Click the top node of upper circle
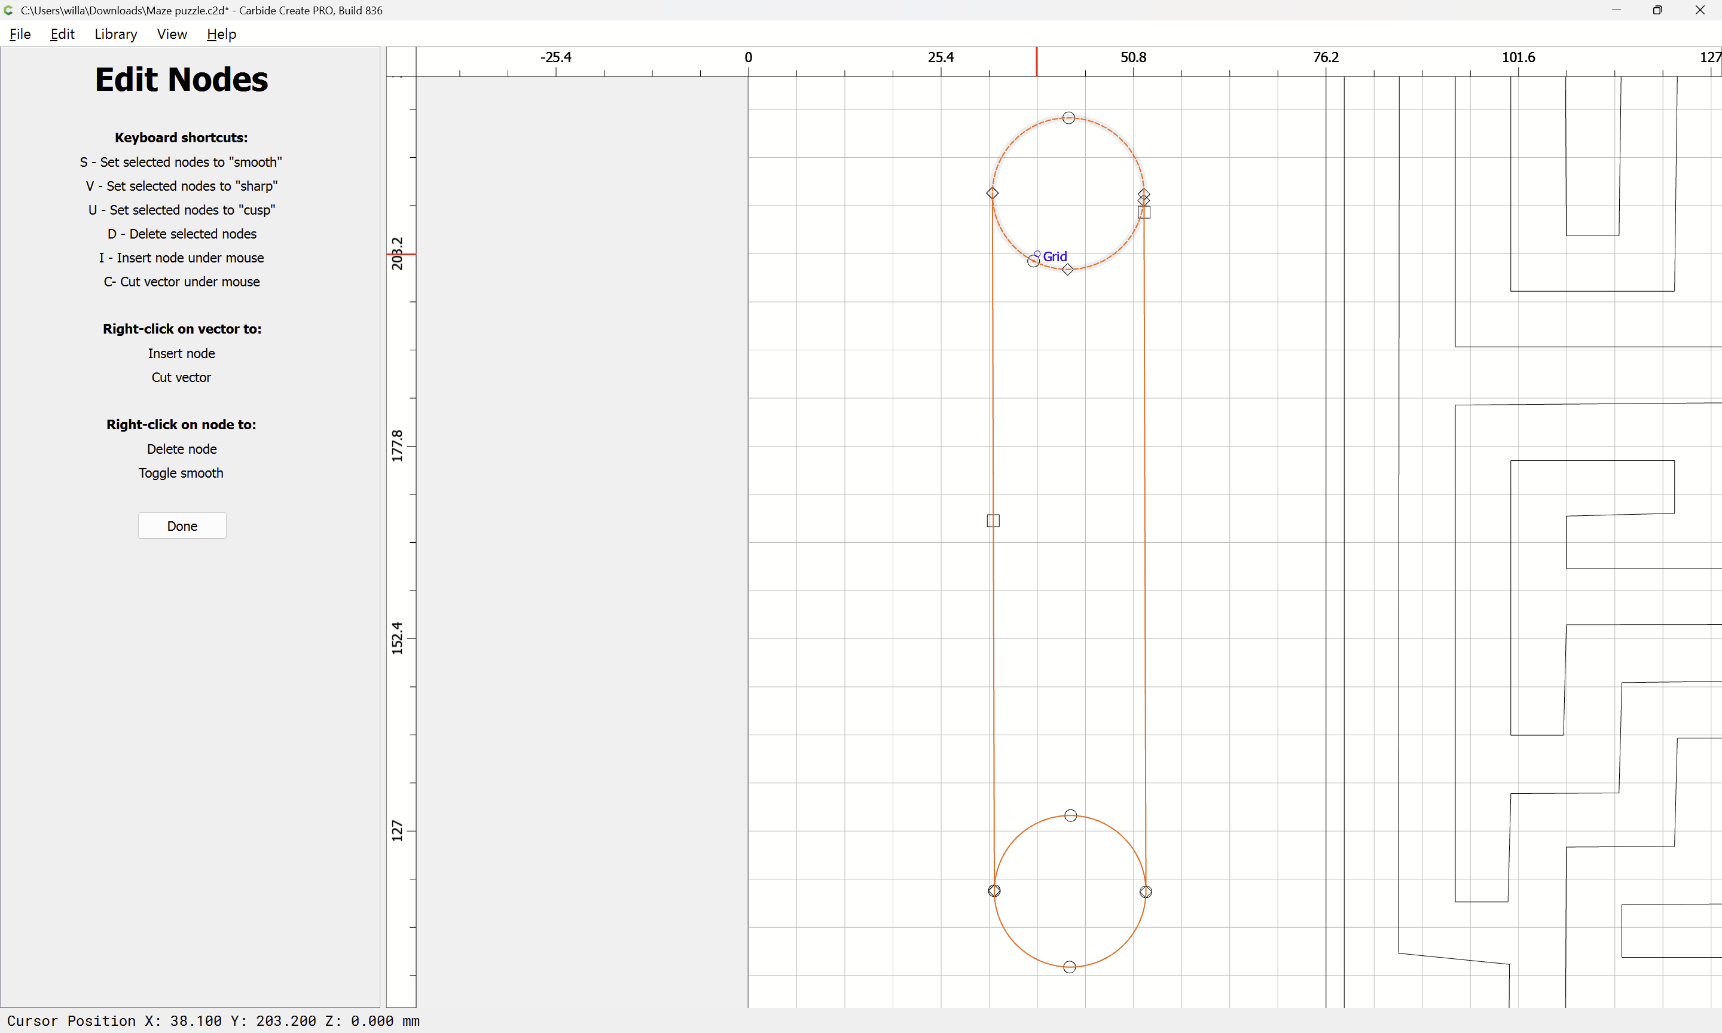Viewport: 1722px width, 1033px height. tap(1068, 118)
